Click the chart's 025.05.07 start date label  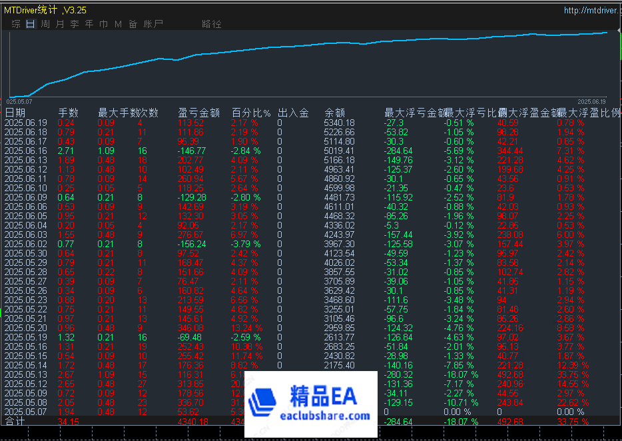(19, 102)
